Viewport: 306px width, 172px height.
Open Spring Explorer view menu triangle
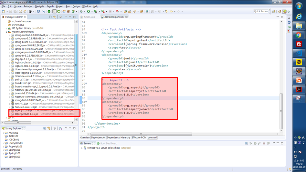tap(66, 128)
